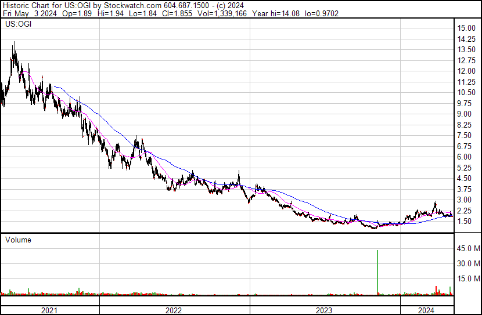Click the 3.00 price axis label
Viewport: 482px width, 315px height.
465,200
